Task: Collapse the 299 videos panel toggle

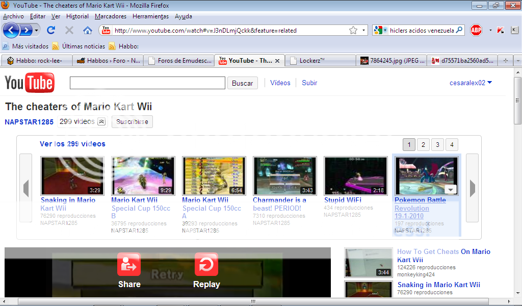Action: coord(101,122)
